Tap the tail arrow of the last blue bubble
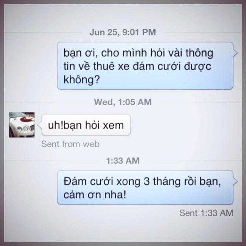 pyautogui.click(x=235, y=181)
